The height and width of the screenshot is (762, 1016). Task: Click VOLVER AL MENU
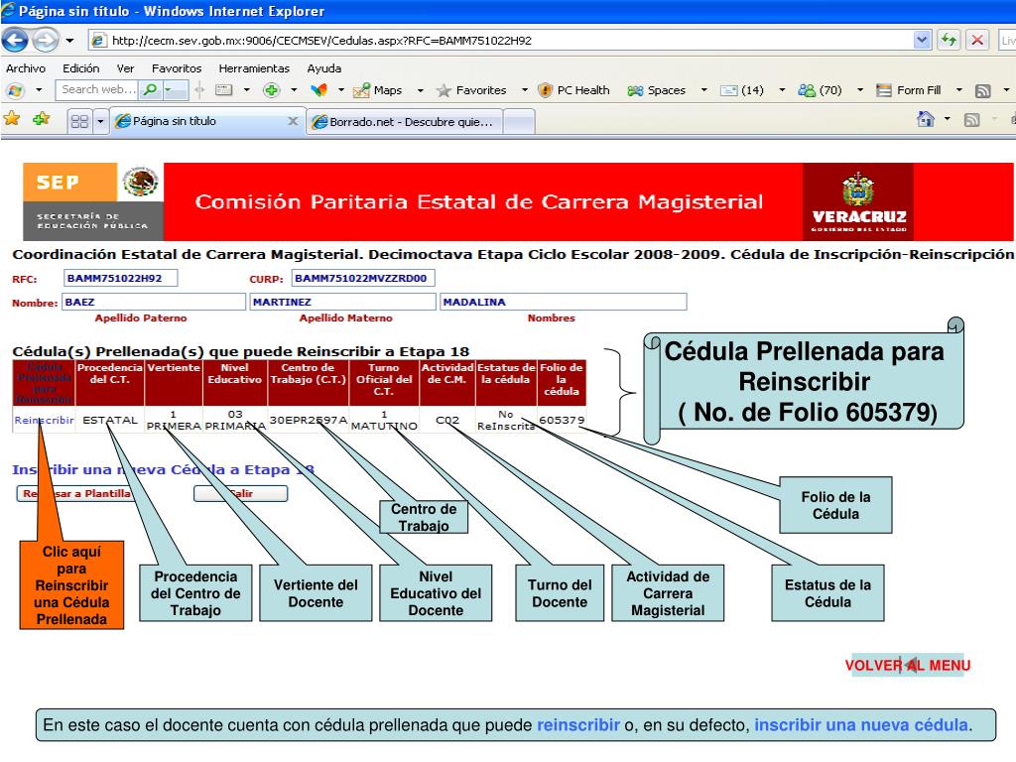(907, 665)
